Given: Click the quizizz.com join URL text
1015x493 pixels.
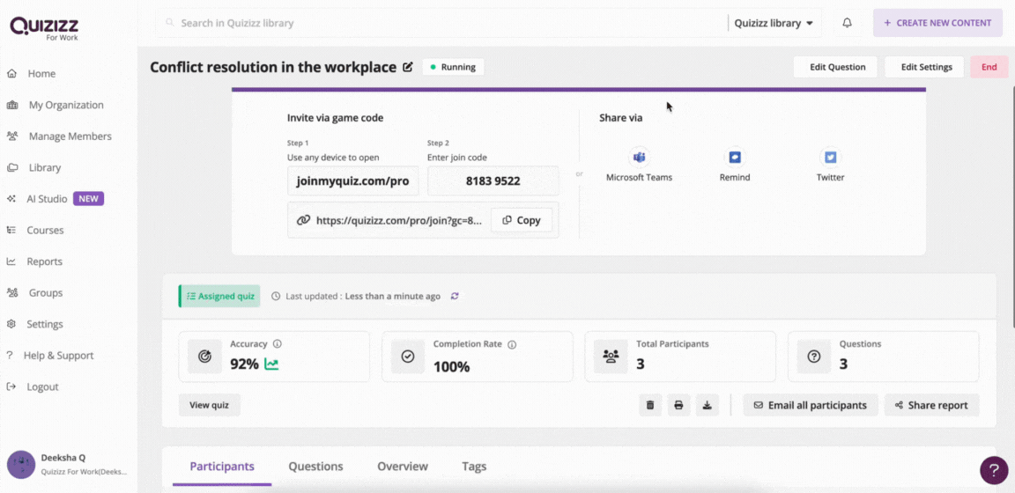Looking at the screenshot, I should tap(399, 220).
